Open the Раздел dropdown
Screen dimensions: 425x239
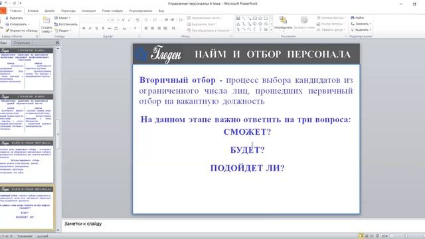point(63,31)
